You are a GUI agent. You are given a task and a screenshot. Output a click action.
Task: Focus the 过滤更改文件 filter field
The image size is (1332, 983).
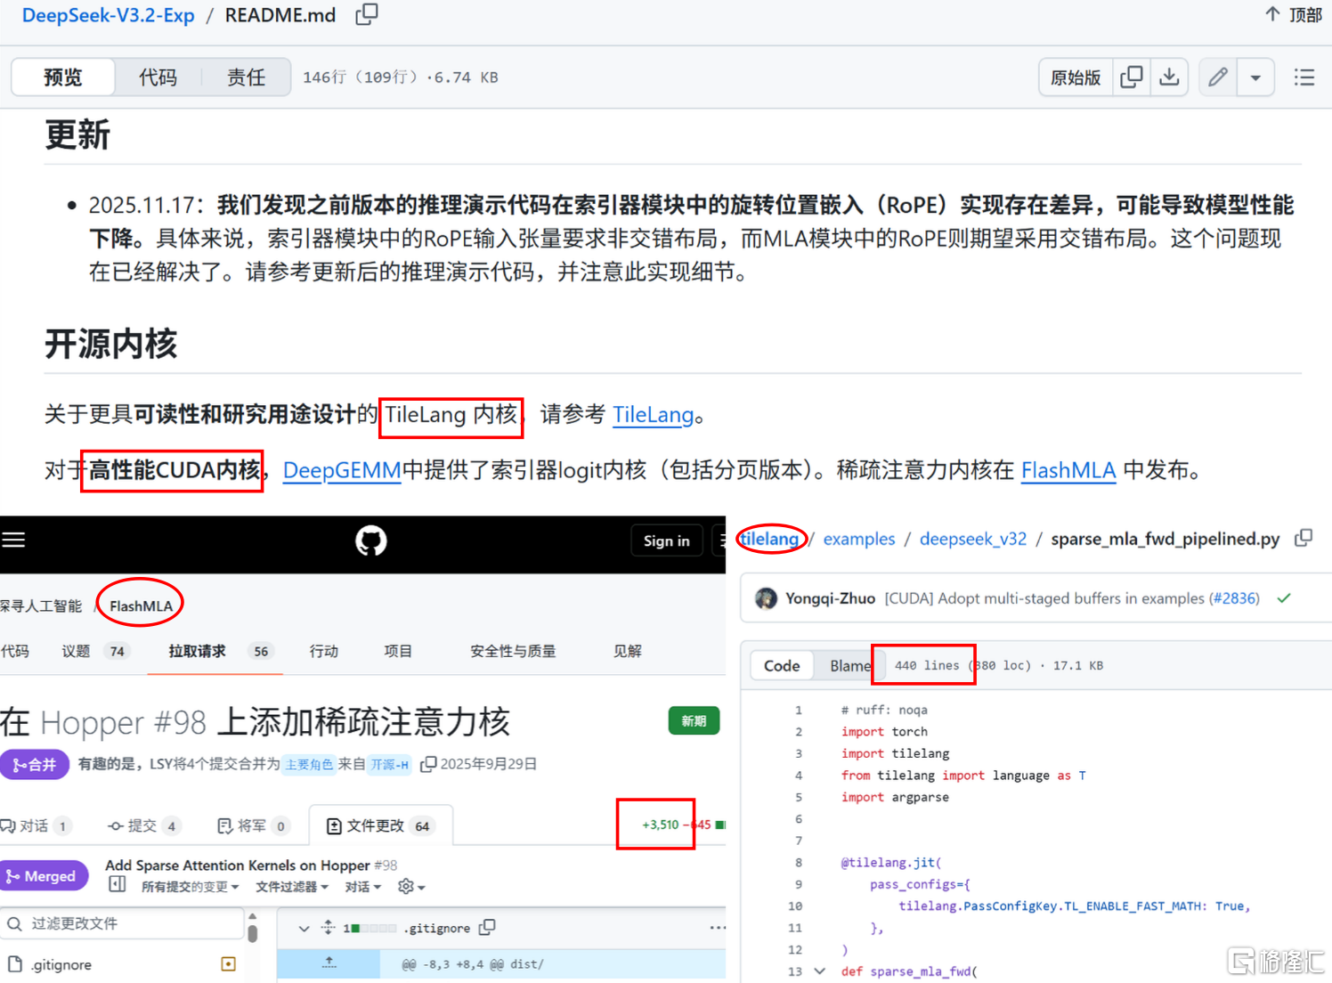123,923
